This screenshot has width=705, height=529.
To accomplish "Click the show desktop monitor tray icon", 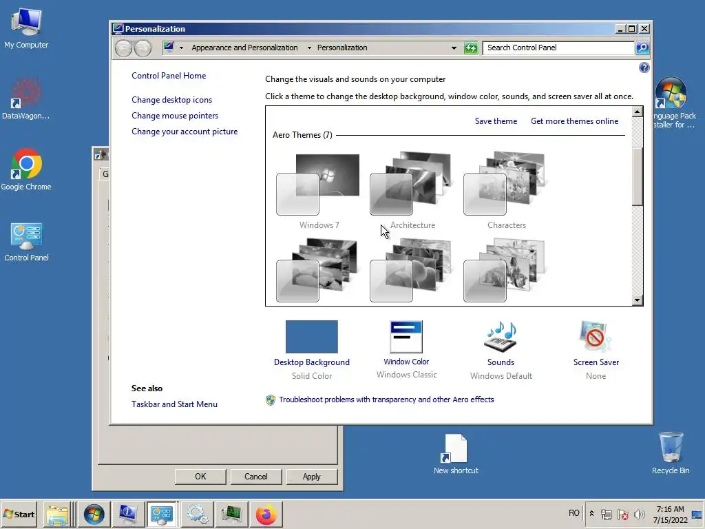I will (x=697, y=515).
